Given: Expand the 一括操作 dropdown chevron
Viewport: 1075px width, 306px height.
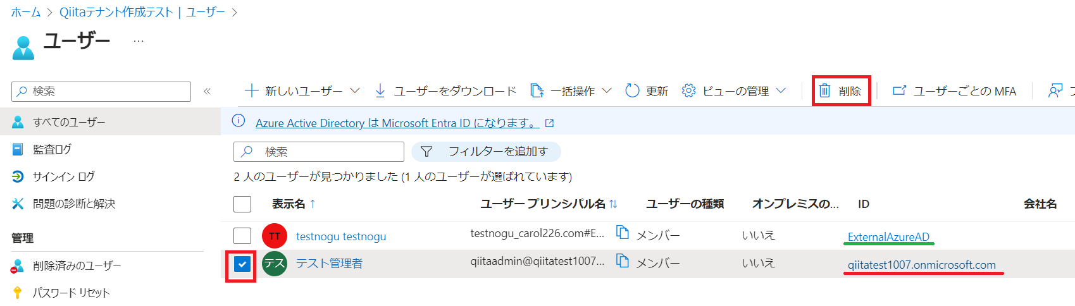Looking at the screenshot, I should coord(606,90).
